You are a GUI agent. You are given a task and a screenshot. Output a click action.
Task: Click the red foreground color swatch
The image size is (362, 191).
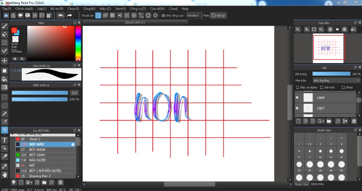[x=14, y=30]
